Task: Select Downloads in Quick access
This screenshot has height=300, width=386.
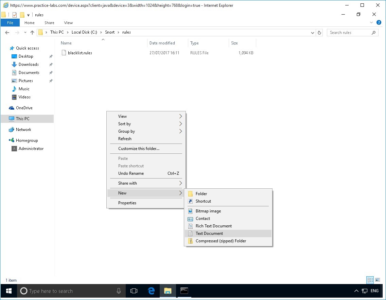Action: 29,64
